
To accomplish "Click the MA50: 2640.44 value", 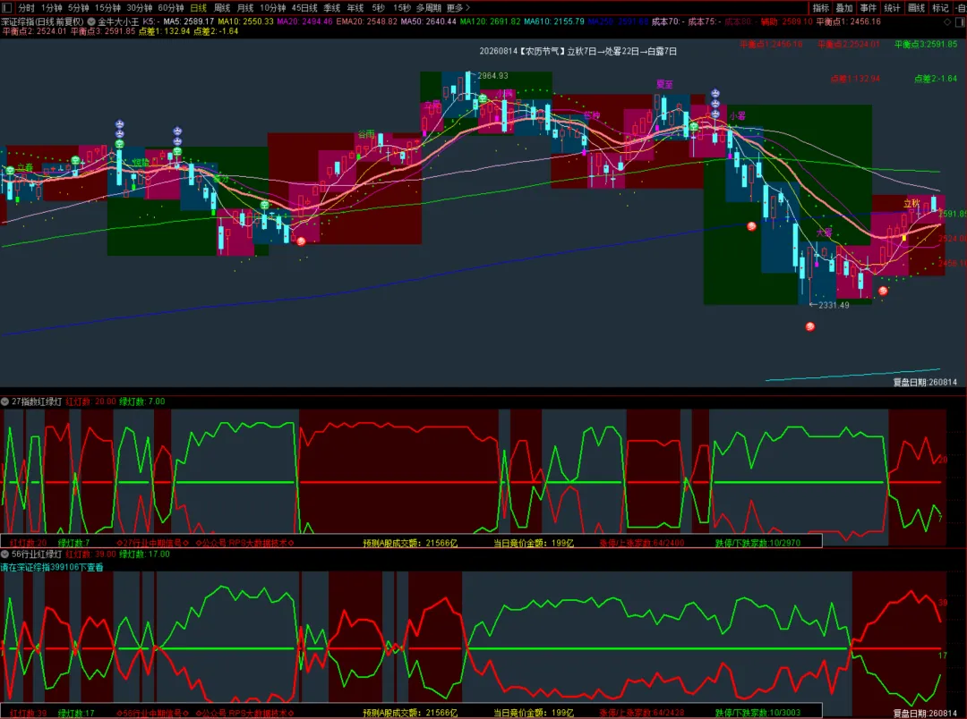I will click(429, 21).
